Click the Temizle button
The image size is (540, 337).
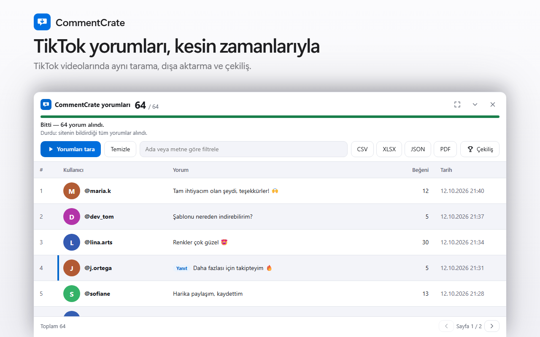tap(120, 149)
